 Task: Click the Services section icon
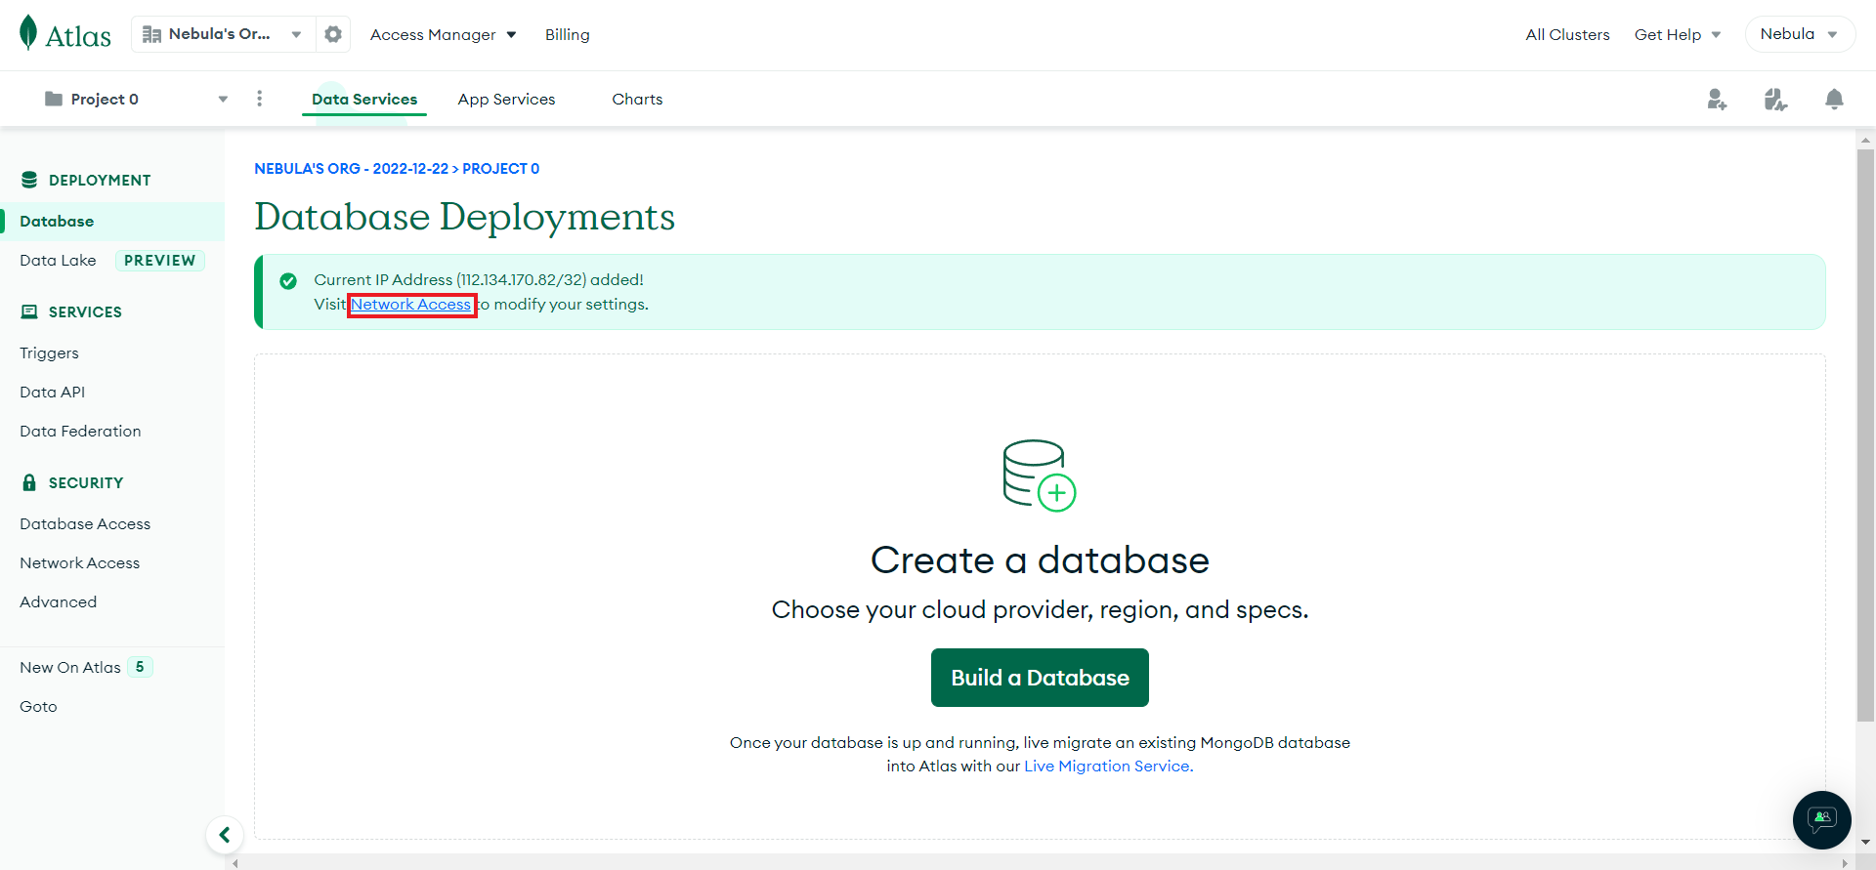click(x=29, y=311)
